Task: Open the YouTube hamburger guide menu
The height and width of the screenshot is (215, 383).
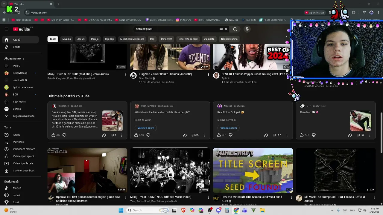Action: click(6, 29)
